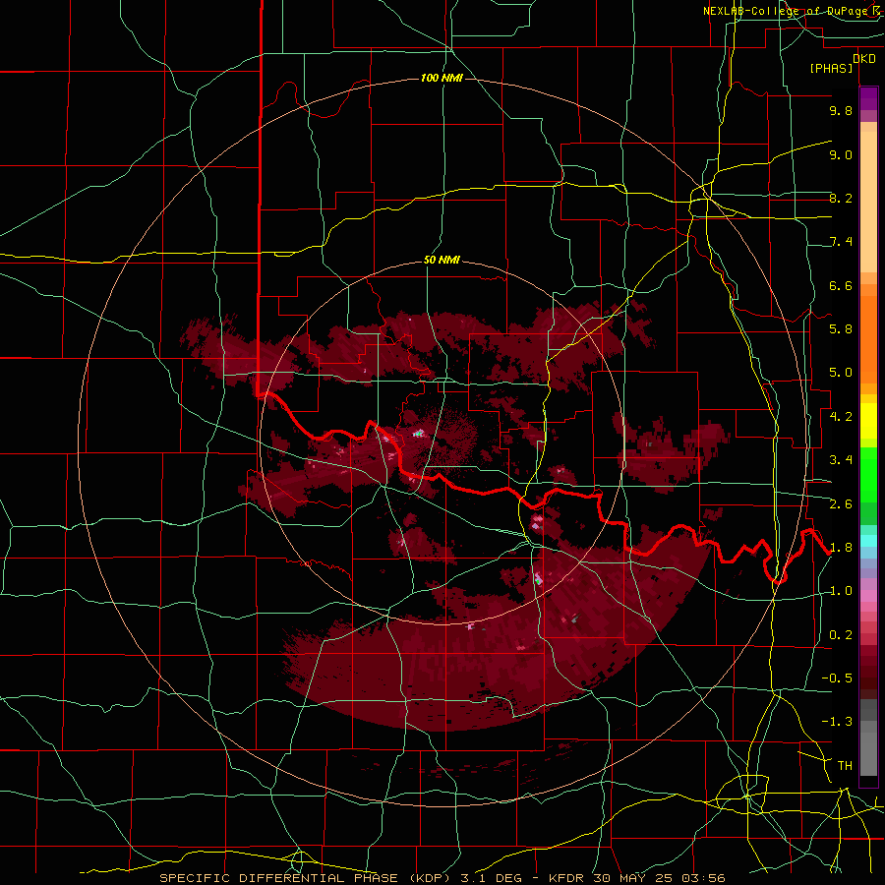Click the -0.5 value on color scale
Viewport: 885px width, 885px height.
point(837,678)
